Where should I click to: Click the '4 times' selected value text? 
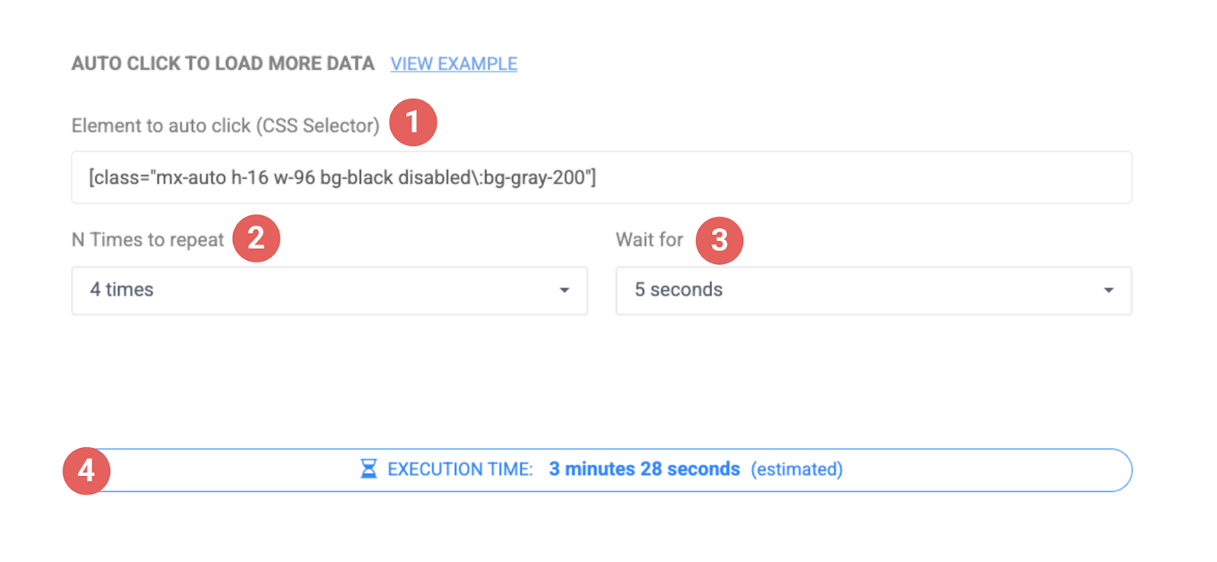pyautogui.click(x=122, y=290)
